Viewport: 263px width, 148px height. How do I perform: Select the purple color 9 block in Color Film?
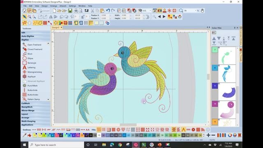(215, 86)
